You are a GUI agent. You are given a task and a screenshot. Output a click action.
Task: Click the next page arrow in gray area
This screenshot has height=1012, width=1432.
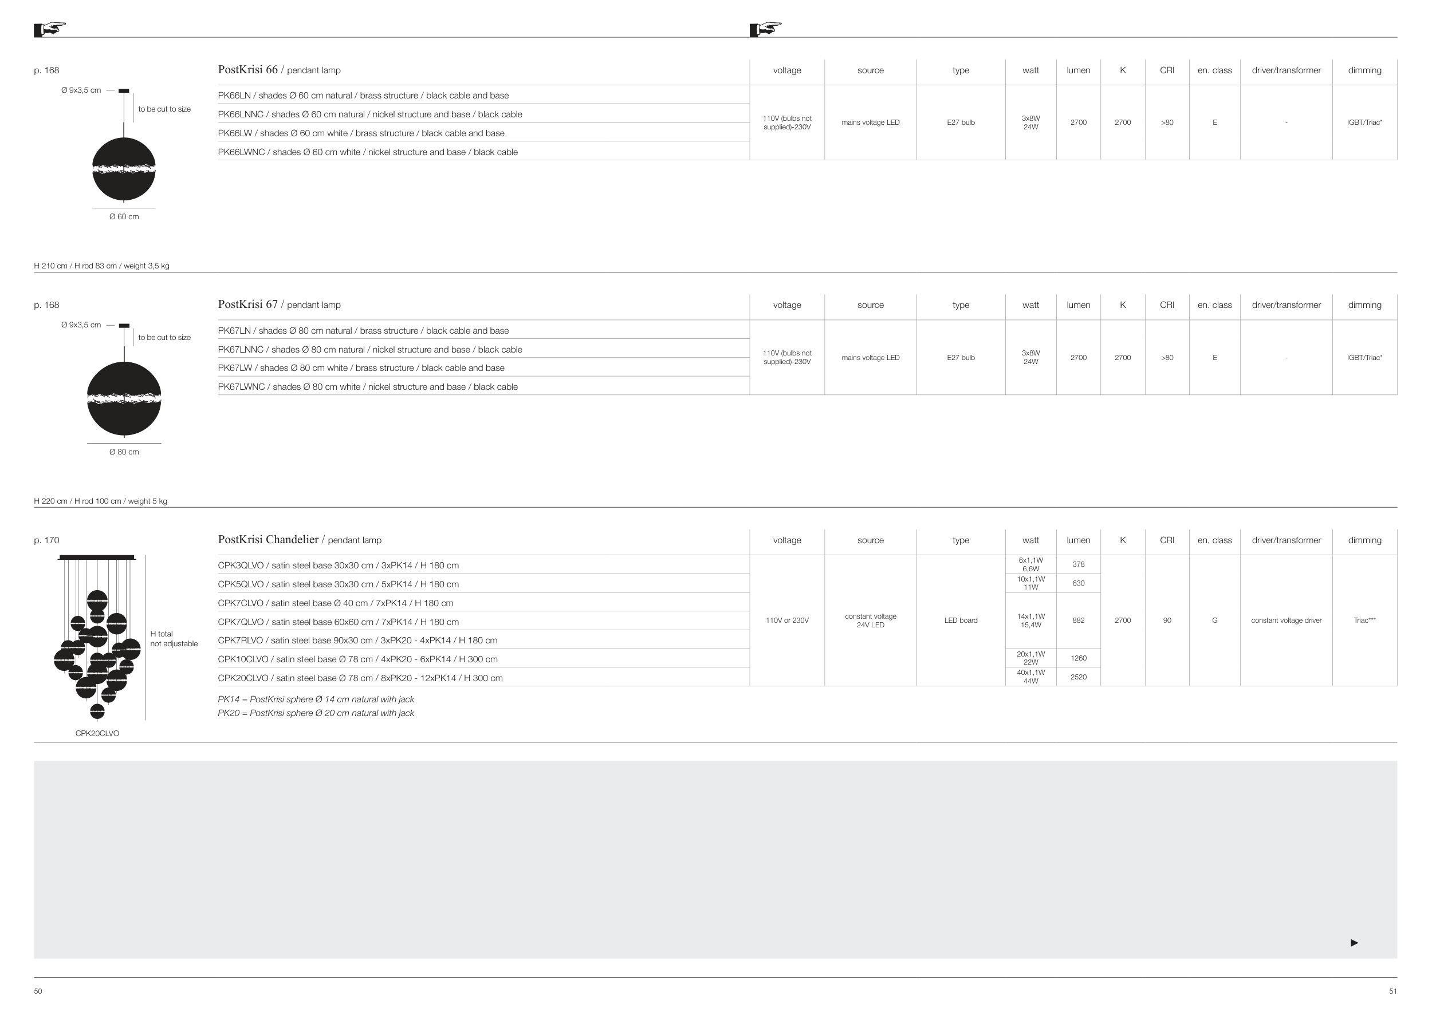(1354, 942)
